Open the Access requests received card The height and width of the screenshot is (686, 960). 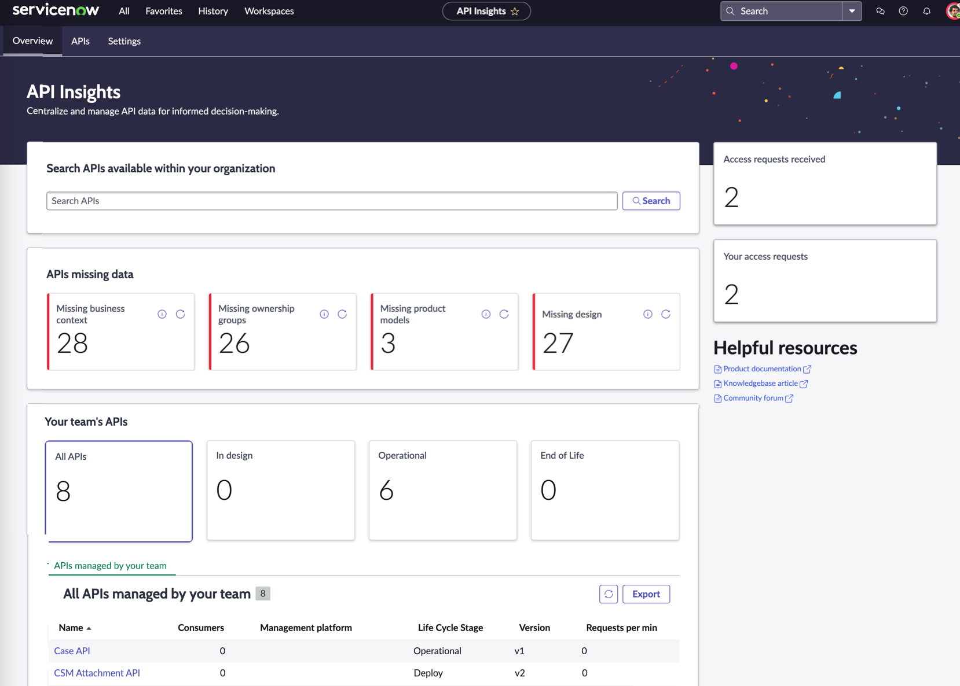[x=825, y=183]
